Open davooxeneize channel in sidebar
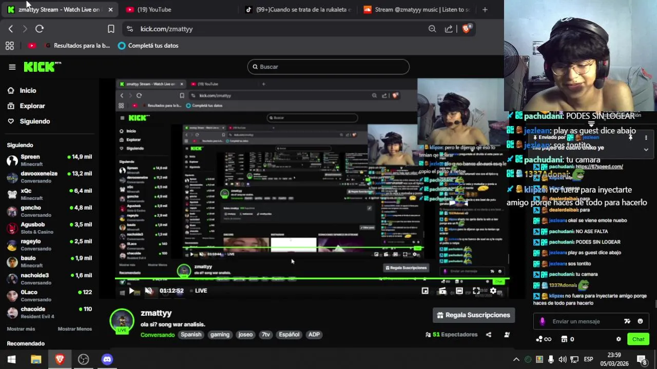The height and width of the screenshot is (369, 657). click(49, 177)
